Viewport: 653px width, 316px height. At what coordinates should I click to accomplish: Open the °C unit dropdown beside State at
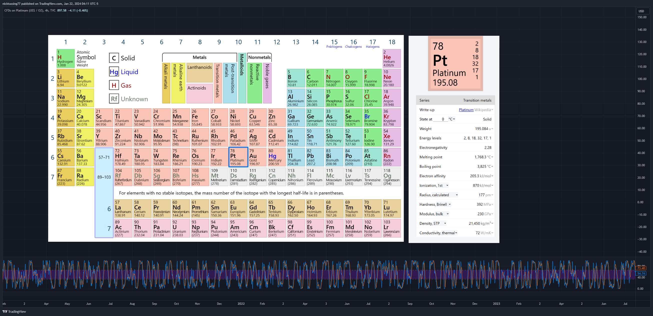click(x=452, y=119)
